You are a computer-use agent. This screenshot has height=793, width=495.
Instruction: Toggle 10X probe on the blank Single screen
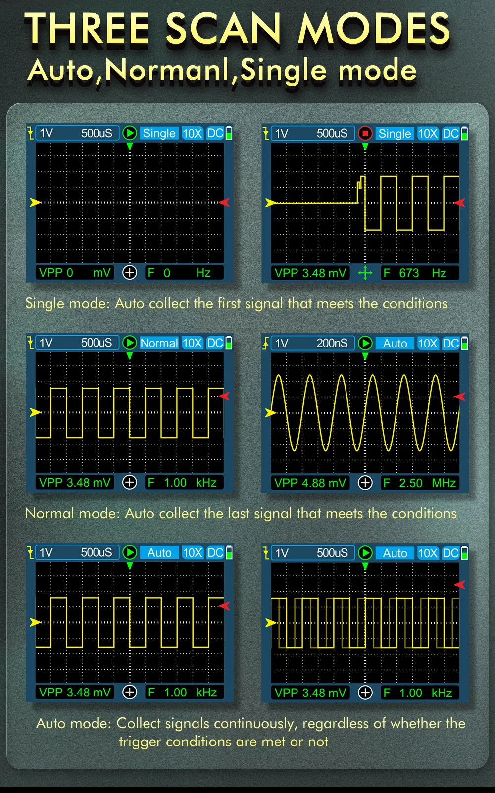192,133
